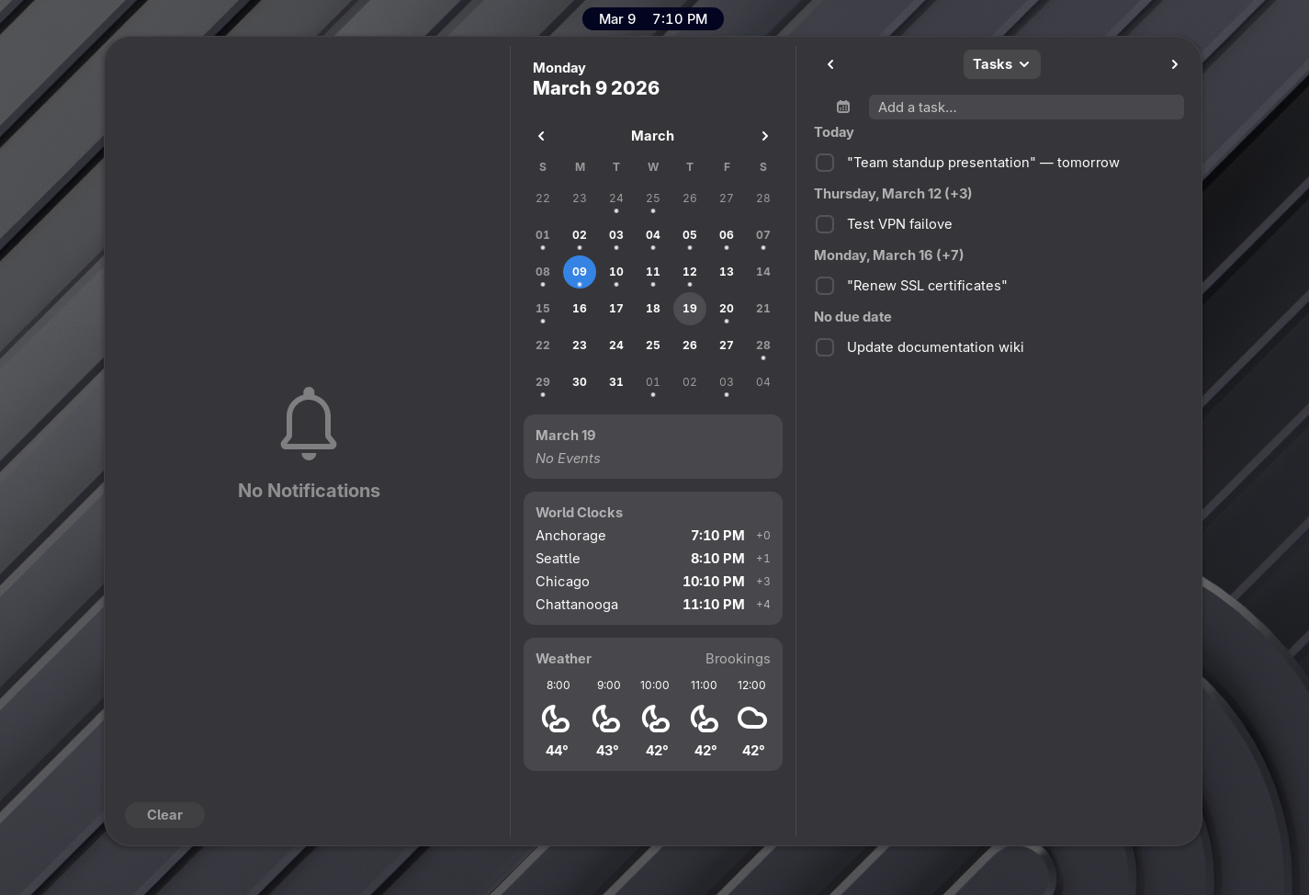Go to next month in calendar
Screen dimensions: 1309x895
click(764, 136)
